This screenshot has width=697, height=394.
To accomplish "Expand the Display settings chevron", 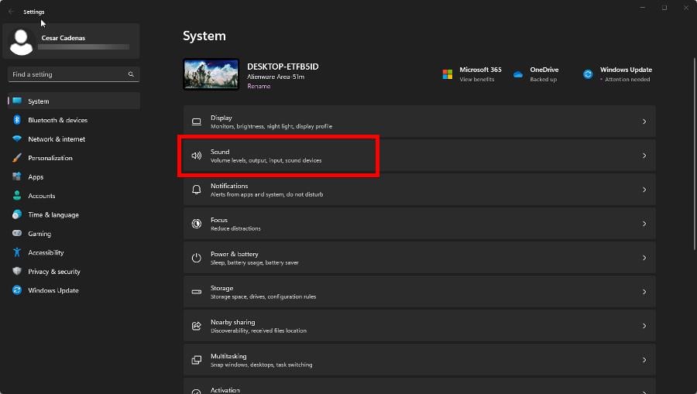I will click(x=644, y=122).
